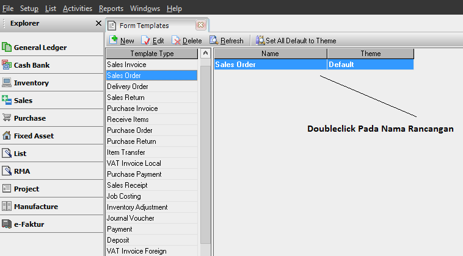Open the Fixed Asset house icon
The height and width of the screenshot is (256, 463).
7,135
